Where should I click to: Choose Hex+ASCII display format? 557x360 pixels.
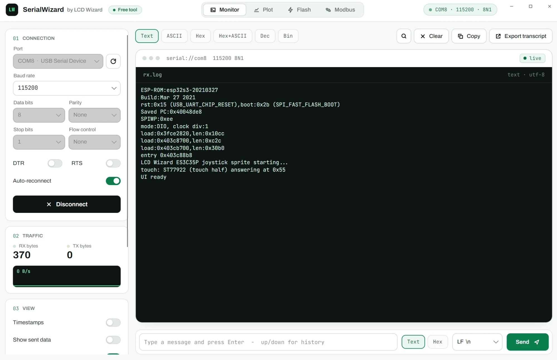(233, 36)
